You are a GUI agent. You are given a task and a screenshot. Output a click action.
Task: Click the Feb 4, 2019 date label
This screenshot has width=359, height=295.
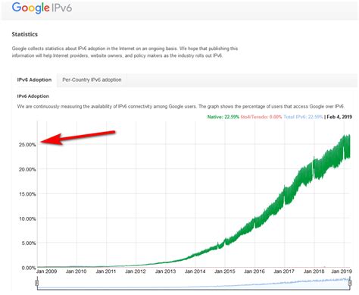click(x=339, y=117)
